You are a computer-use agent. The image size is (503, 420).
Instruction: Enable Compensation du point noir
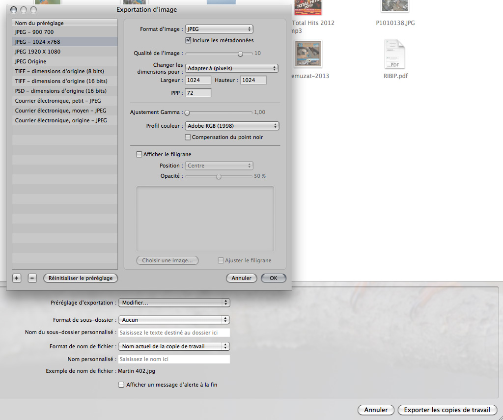pyautogui.click(x=188, y=137)
